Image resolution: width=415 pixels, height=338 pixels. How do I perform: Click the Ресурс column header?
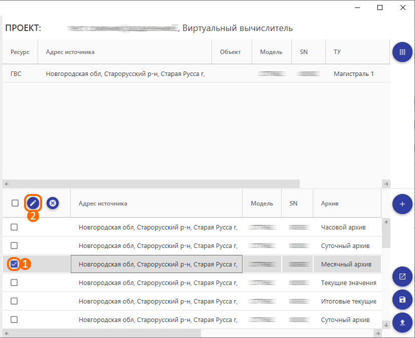pyautogui.click(x=20, y=52)
